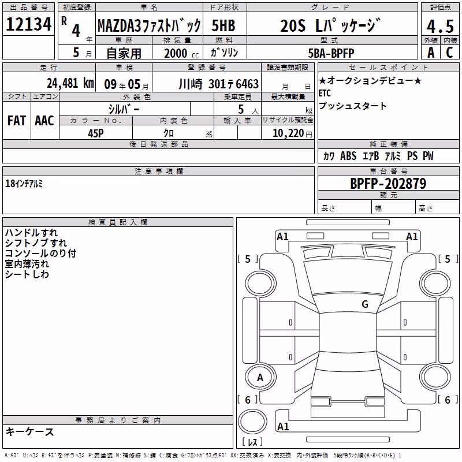The image size is (462, 462).
Task: Select the 長さ dimension field
Action: [344, 207]
